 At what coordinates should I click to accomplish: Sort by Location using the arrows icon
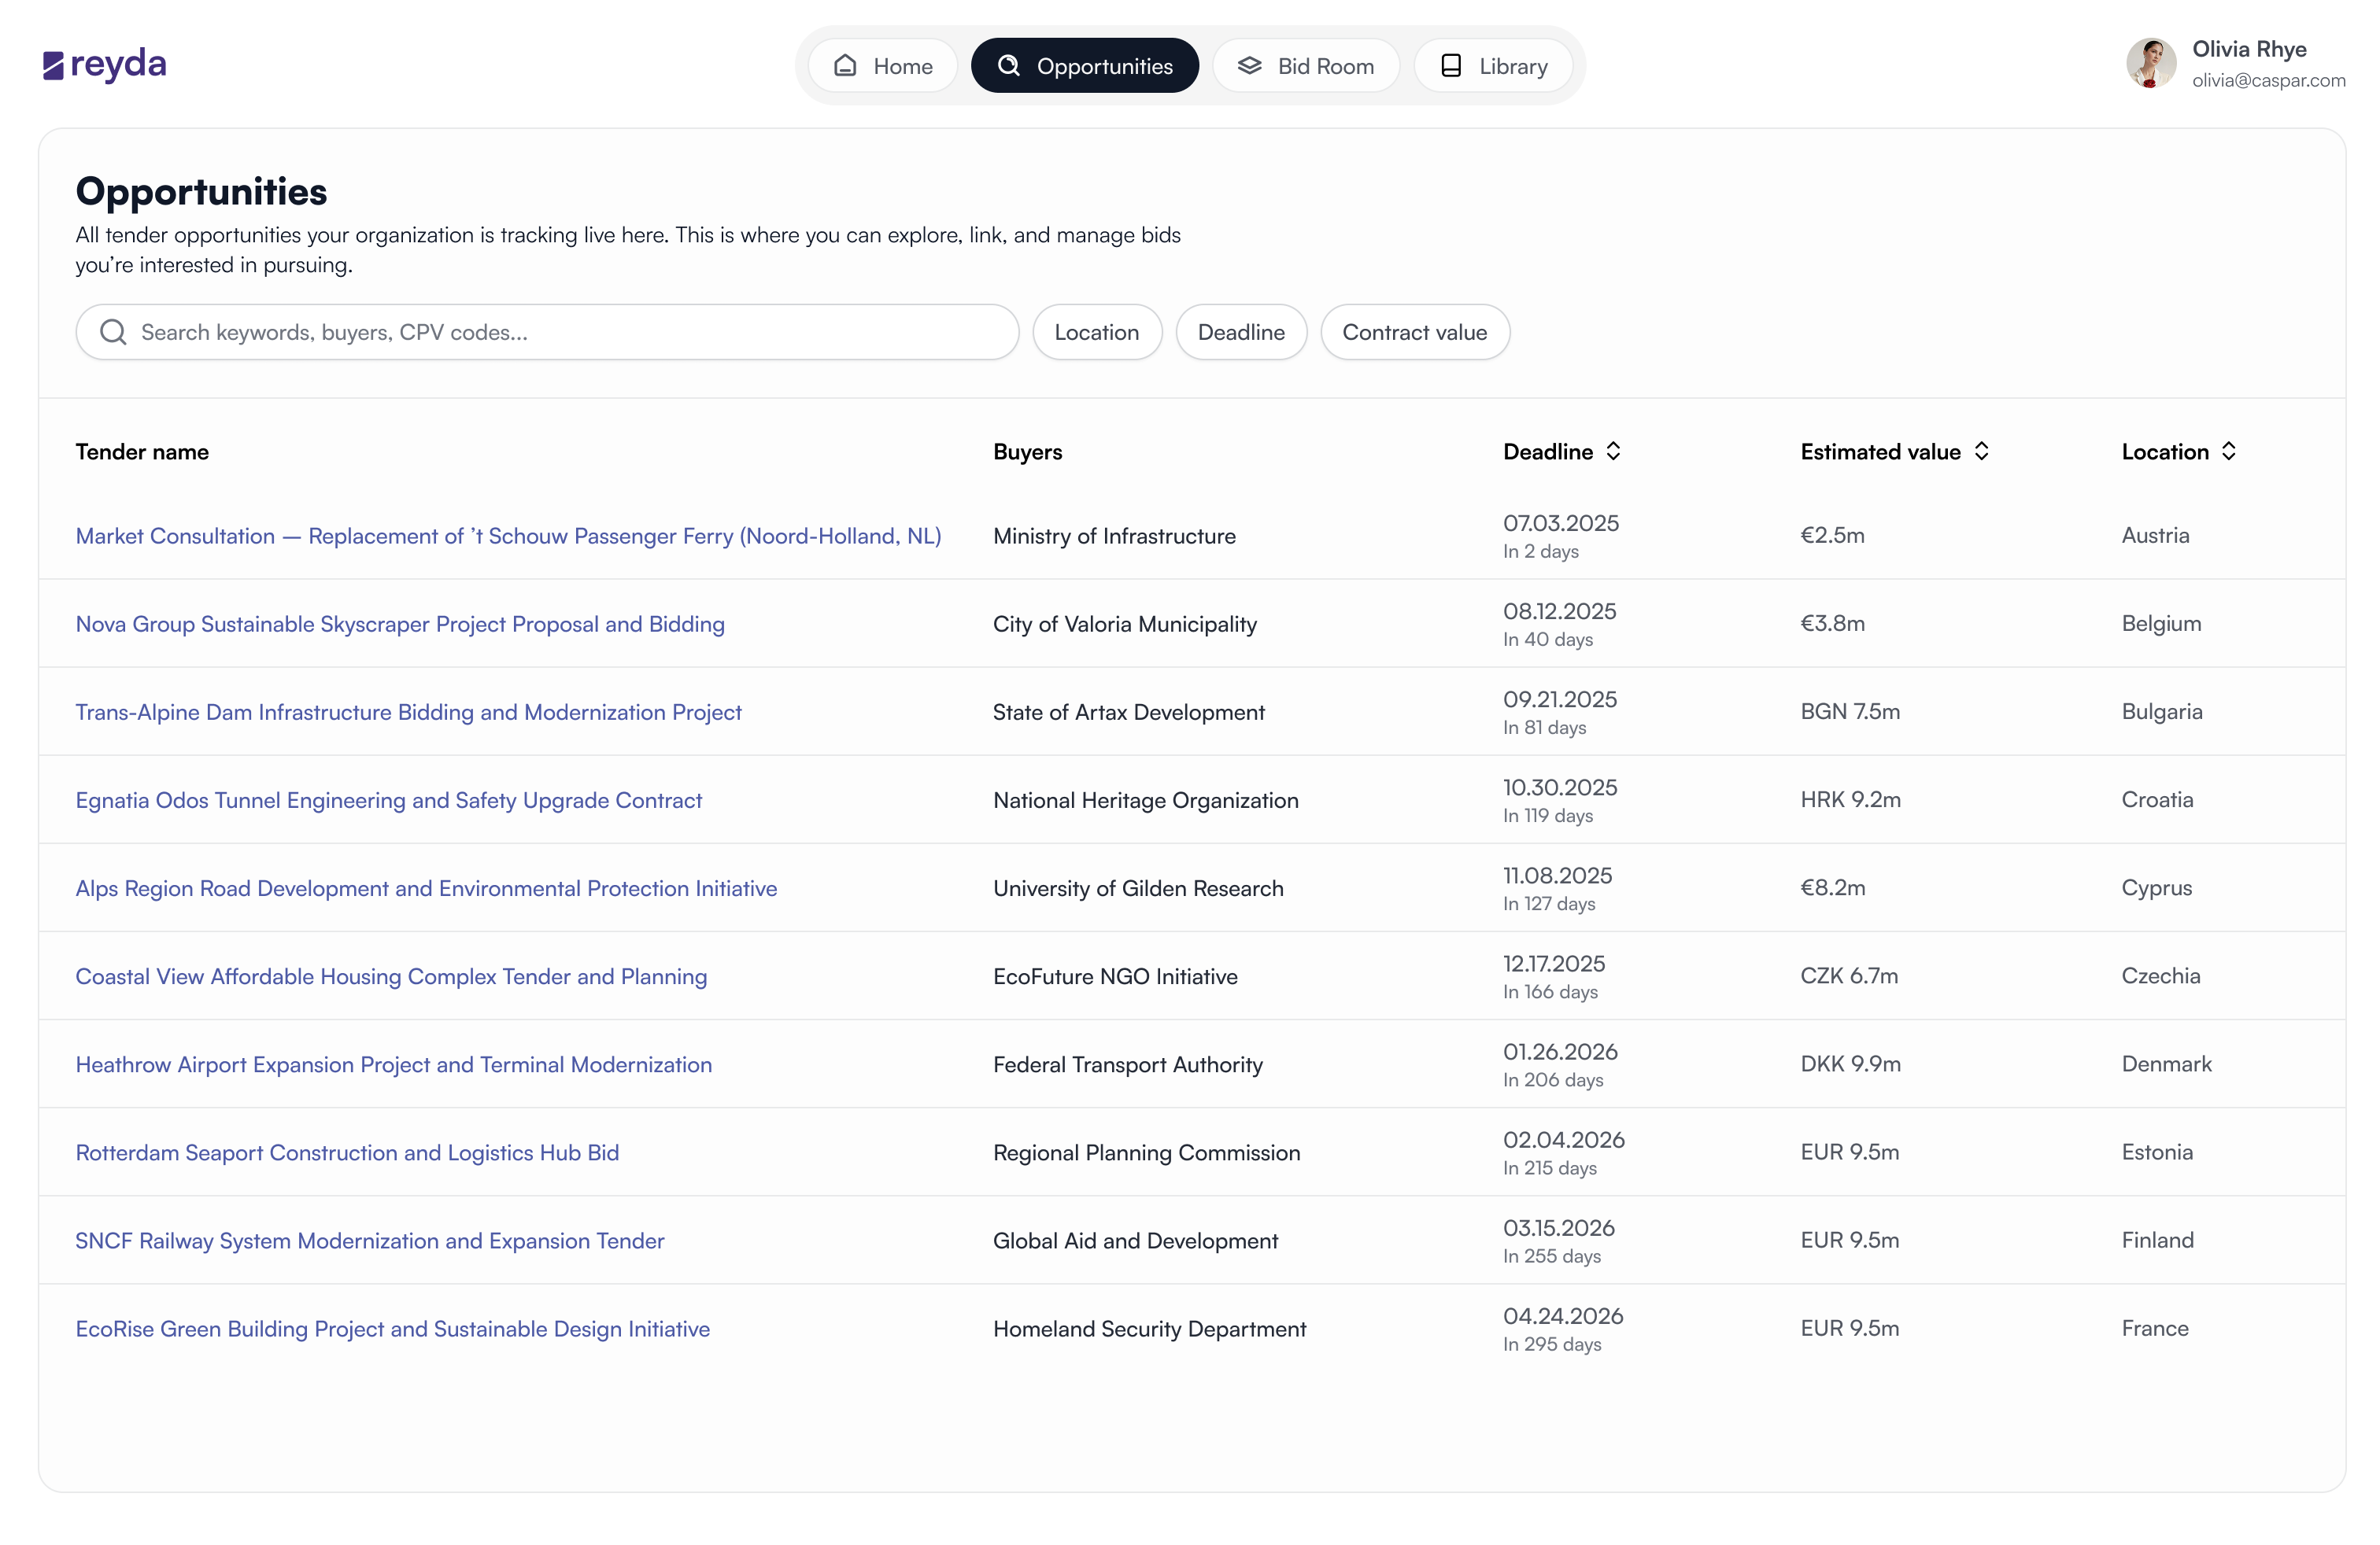[x=2229, y=451]
